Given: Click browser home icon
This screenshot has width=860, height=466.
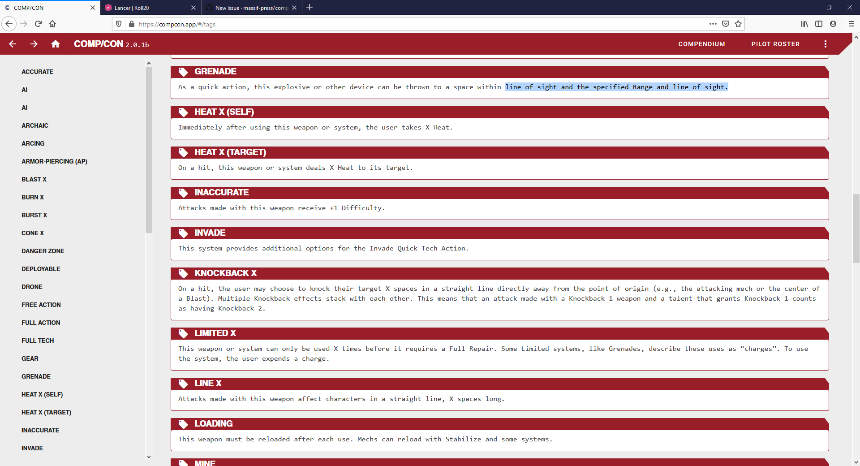Looking at the screenshot, I should coord(52,24).
